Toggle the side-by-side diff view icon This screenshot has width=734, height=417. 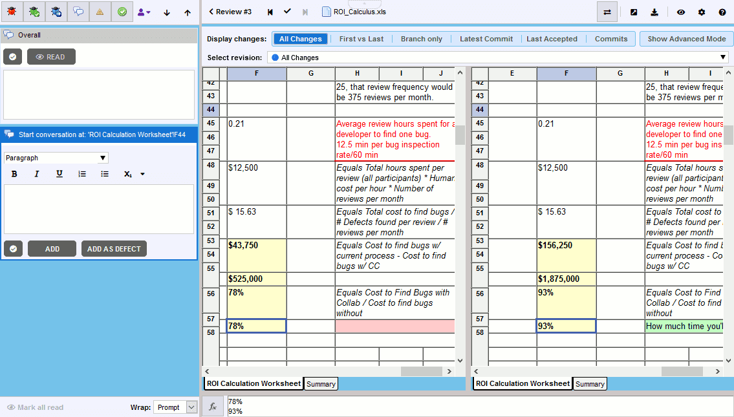point(607,12)
